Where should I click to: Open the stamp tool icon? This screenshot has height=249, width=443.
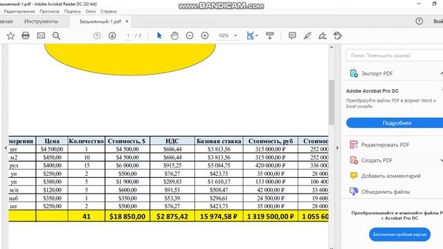pos(338,35)
